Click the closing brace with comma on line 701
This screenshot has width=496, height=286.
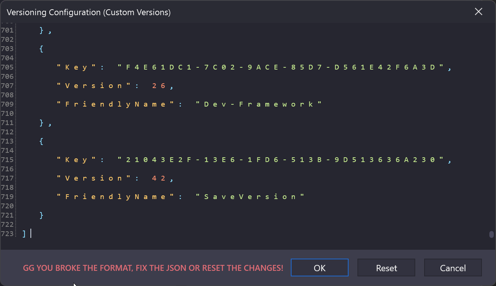[45, 30]
